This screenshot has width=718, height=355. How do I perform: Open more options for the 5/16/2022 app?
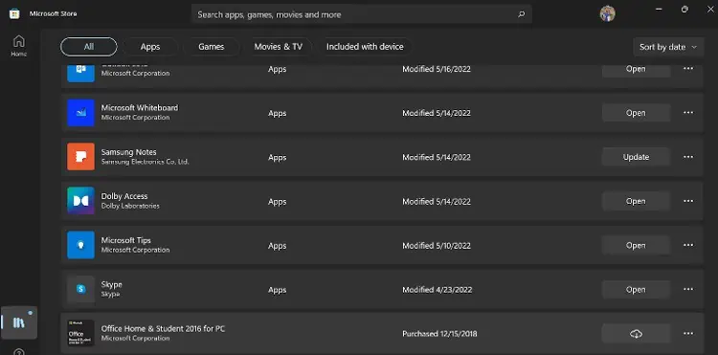pos(688,69)
